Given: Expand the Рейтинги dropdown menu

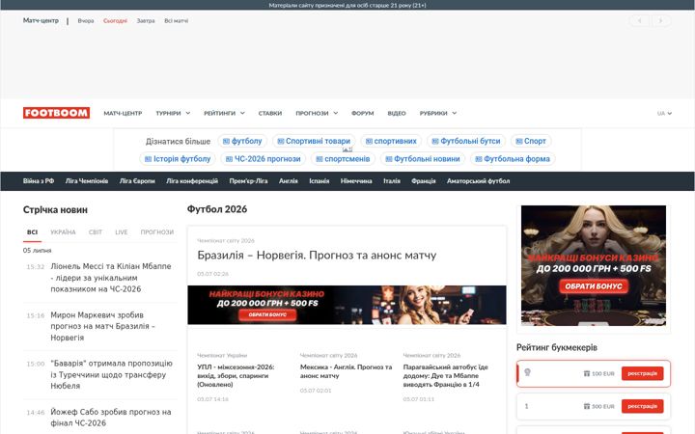Looking at the screenshot, I should click(224, 114).
